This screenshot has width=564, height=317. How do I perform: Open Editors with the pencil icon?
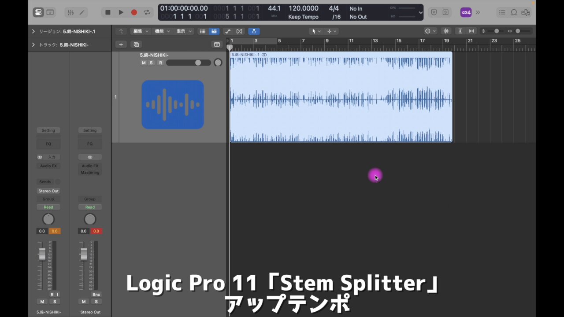[82, 12]
